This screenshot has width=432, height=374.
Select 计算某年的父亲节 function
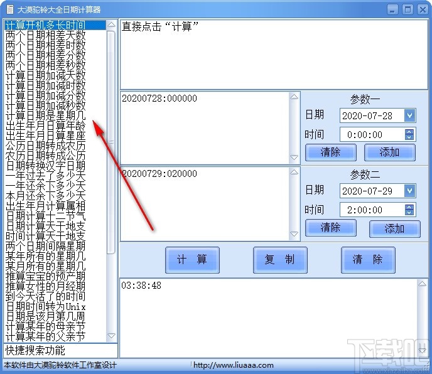55,337
